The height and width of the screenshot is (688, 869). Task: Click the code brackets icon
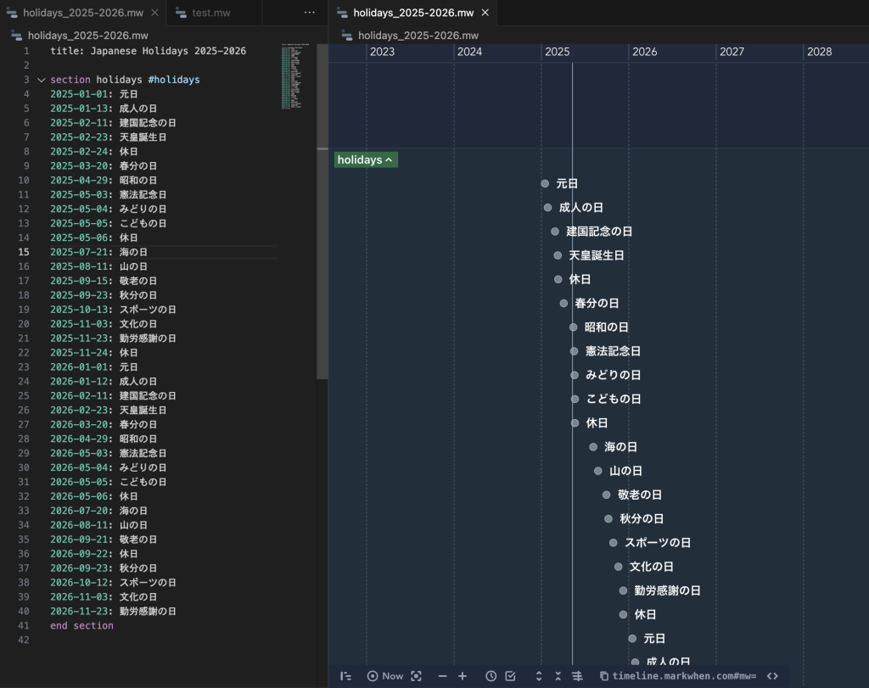(772, 676)
